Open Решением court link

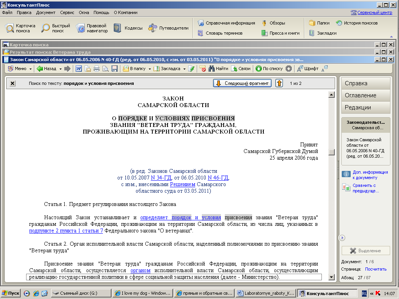pyautogui.click(x=182, y=184)
